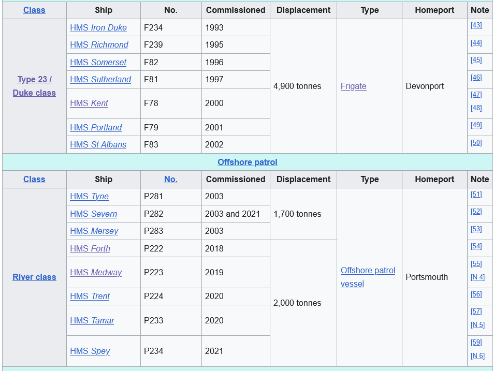This screenshot has width=493, height=371.
Task: Select the F234 pennant number cell
Action: coord(171,27)
